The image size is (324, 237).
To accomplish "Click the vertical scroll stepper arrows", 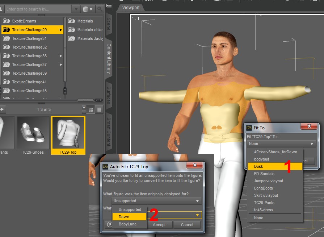I will 65,91.
